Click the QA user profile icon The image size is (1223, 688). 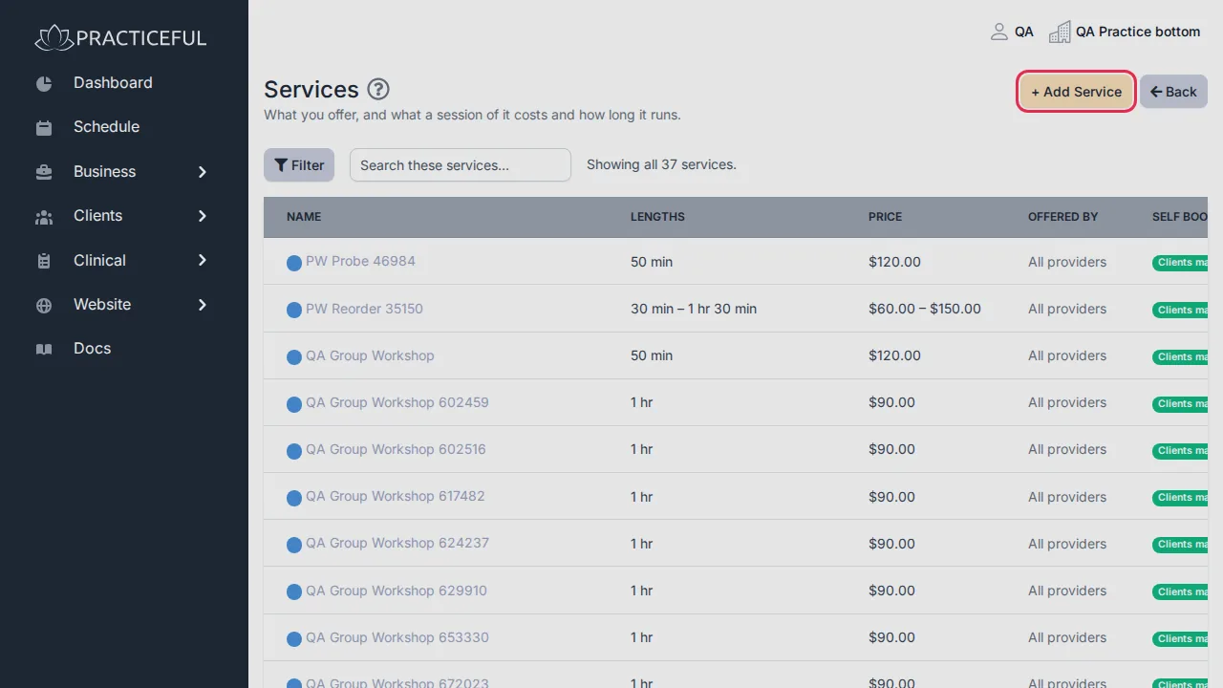(x=999, y=32)
